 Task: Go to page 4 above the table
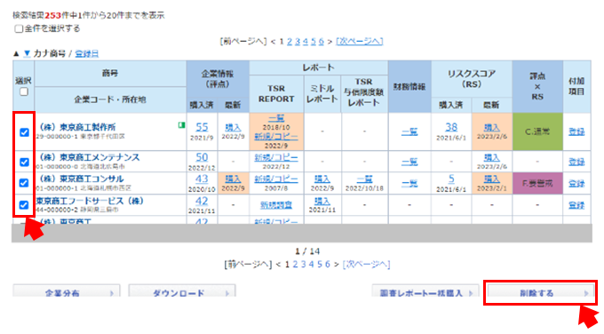305,41
